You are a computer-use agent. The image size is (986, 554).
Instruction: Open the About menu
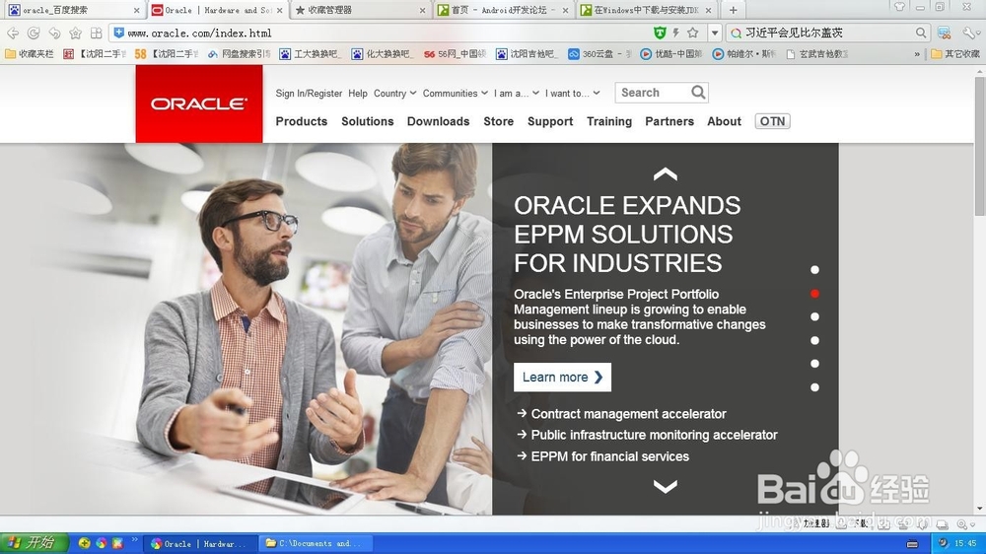coord(725,121)
